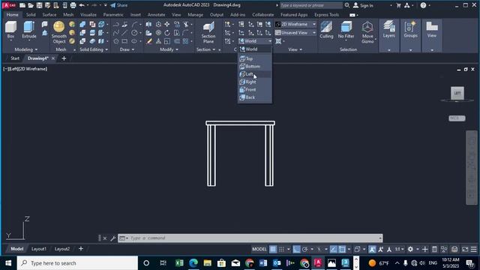Click the No Filter selection icon

(x=346, y=30)
